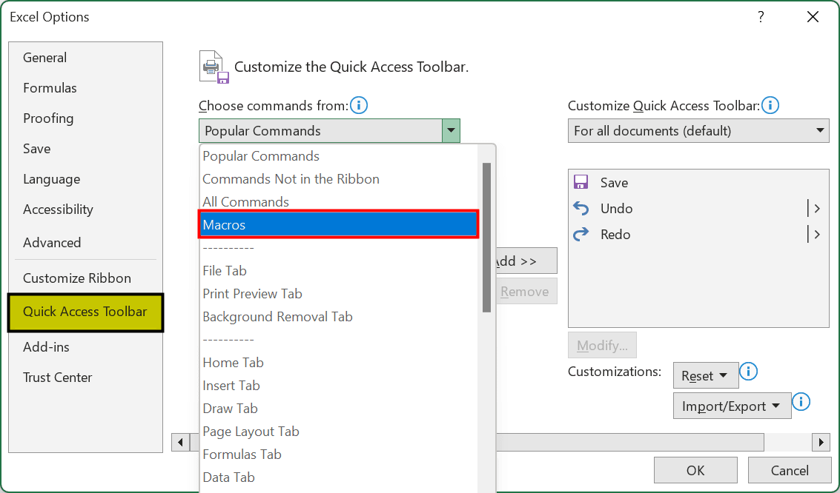Click the Cancel button
The width and height of the screenshot is (840, 493).
(790, 471)
